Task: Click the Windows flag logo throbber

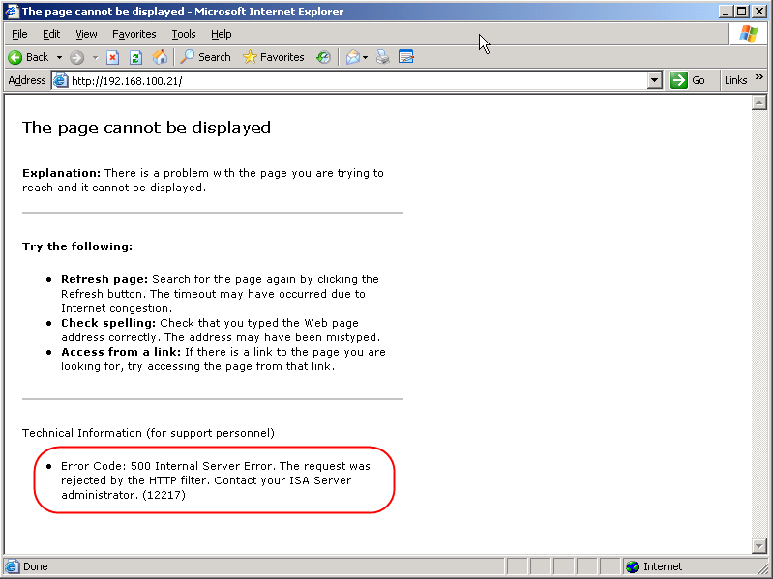Action: (x=749, y=34)
